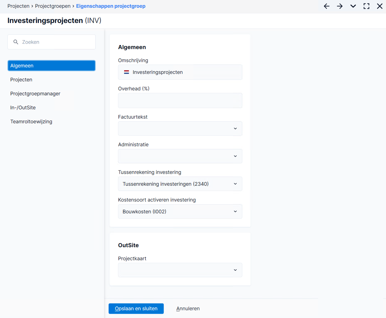
Task: Open the downward chevron menu in header
Action: coord(353,6)
